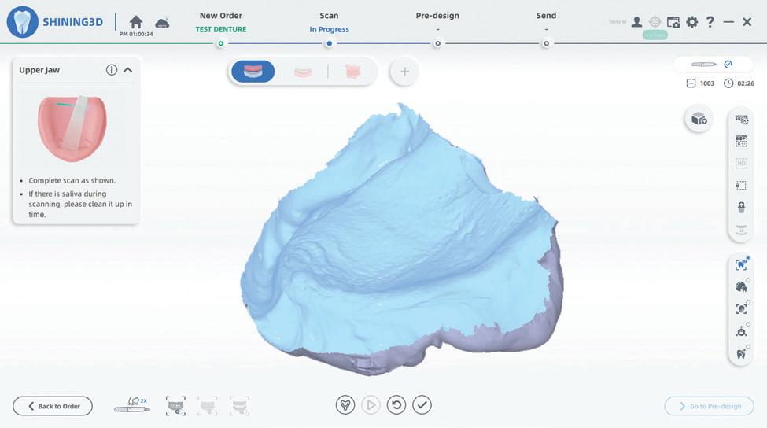Click the In Progress status text
Viewport: 767px width, 428px height.
tap(329, 29)
